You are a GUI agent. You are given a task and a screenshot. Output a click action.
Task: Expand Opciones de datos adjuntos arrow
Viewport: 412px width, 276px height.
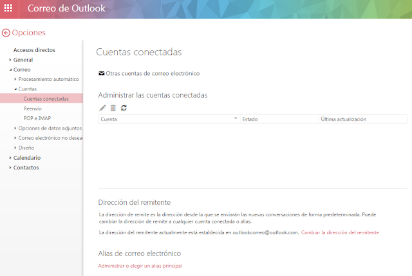(x=15, y=128)
